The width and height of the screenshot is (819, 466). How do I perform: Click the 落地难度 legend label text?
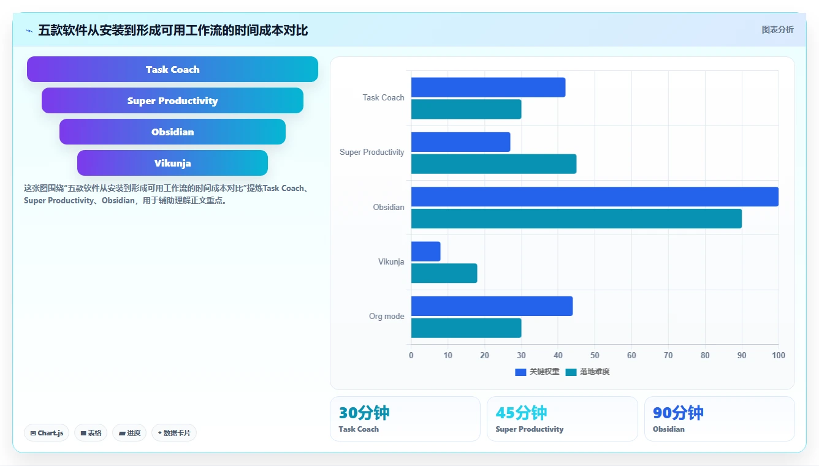pos(595,372)
